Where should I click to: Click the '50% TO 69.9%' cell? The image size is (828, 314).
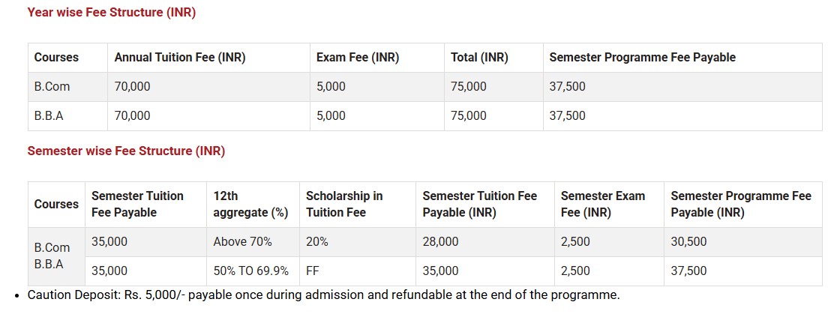(250, 271)
